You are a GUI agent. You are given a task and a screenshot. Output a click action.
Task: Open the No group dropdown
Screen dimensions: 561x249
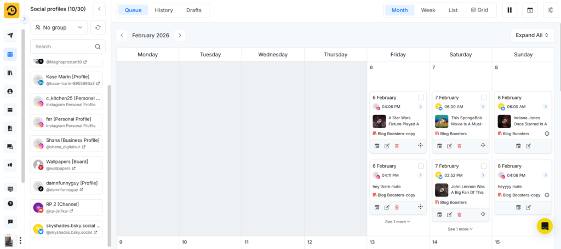[x=59, y=27]
